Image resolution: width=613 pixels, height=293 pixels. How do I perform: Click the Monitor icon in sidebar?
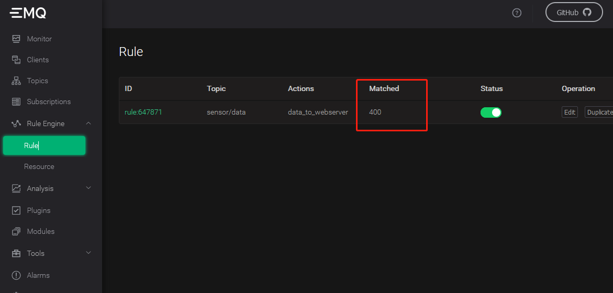point(16,39)
